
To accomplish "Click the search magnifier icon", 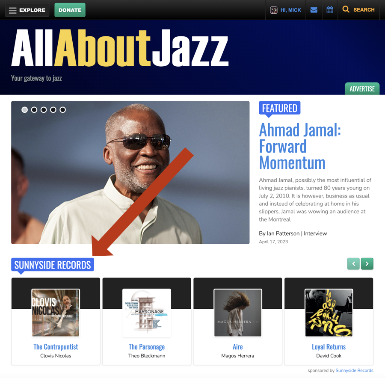I will coord(346,9).
